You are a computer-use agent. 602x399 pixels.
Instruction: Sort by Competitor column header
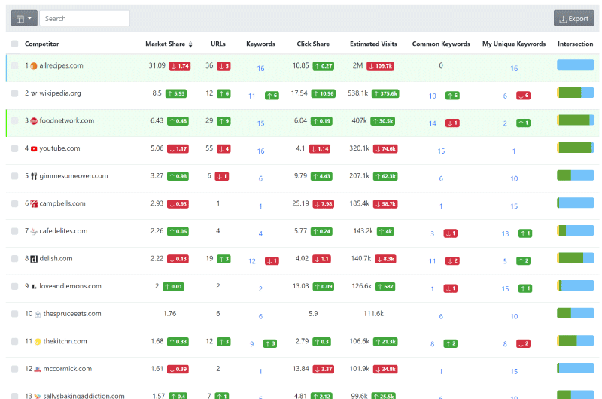click(x=42, y=44)
